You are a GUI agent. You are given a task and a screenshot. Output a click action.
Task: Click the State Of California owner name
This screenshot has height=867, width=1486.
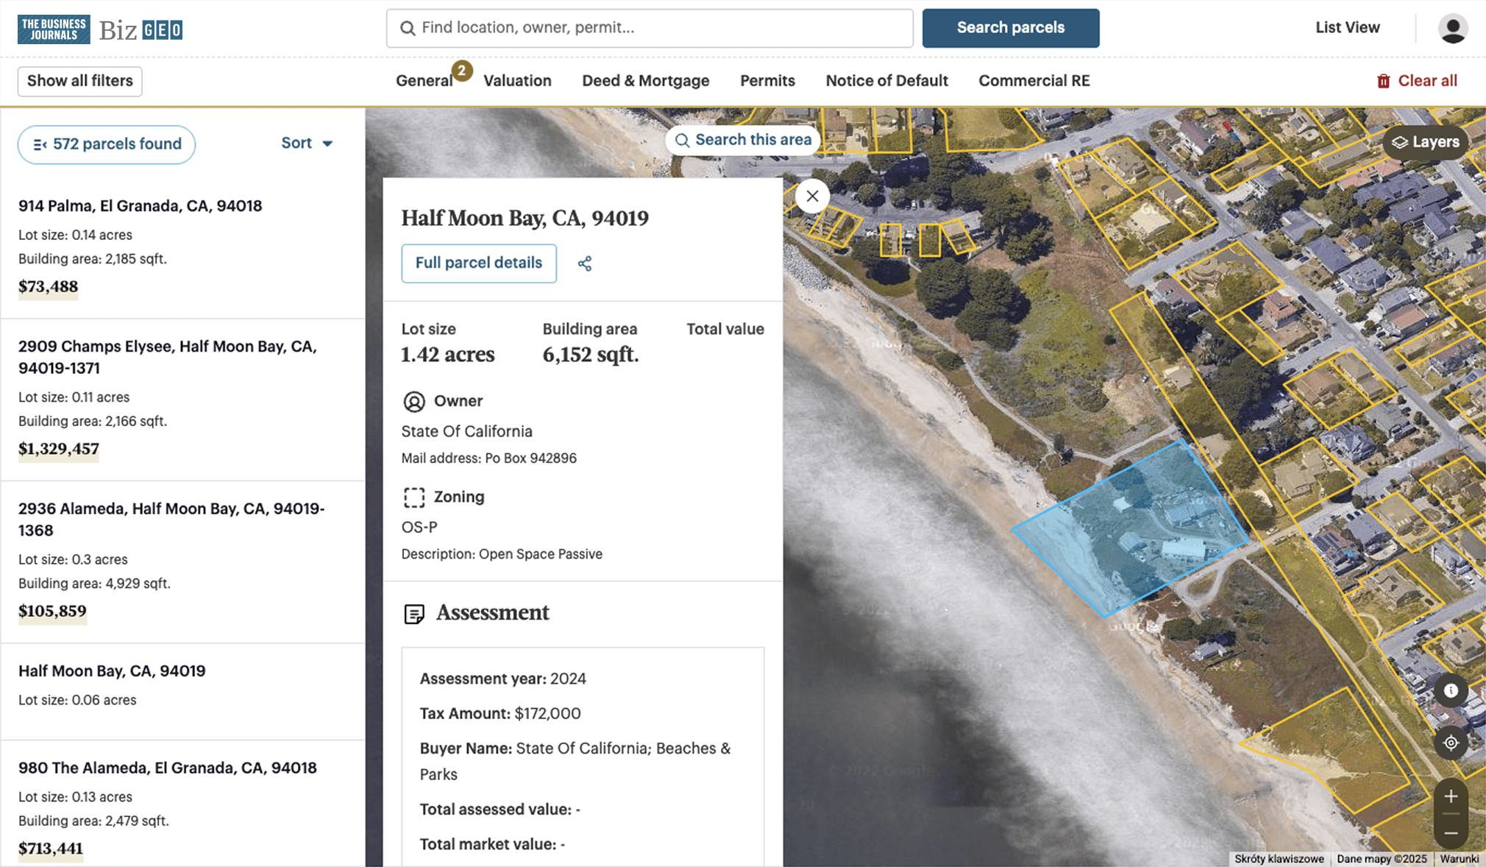[466, 431]
